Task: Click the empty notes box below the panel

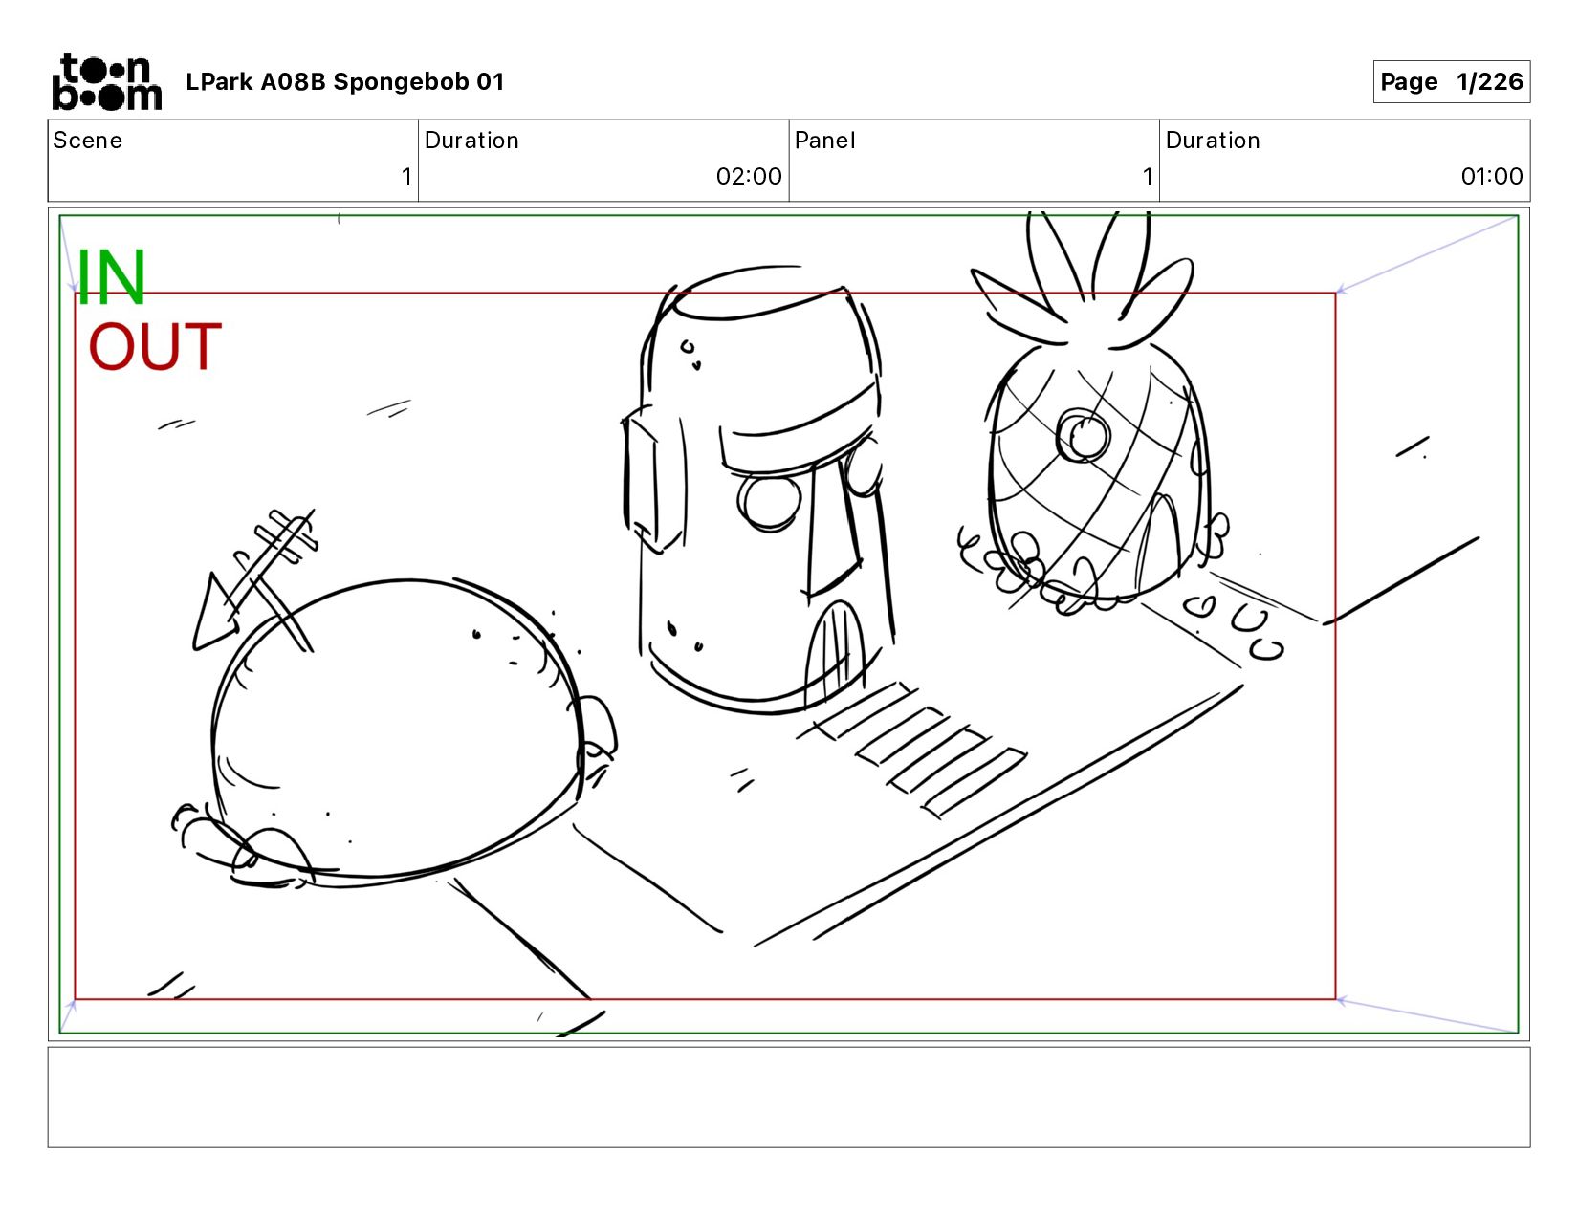Action: click(789, 1098)
